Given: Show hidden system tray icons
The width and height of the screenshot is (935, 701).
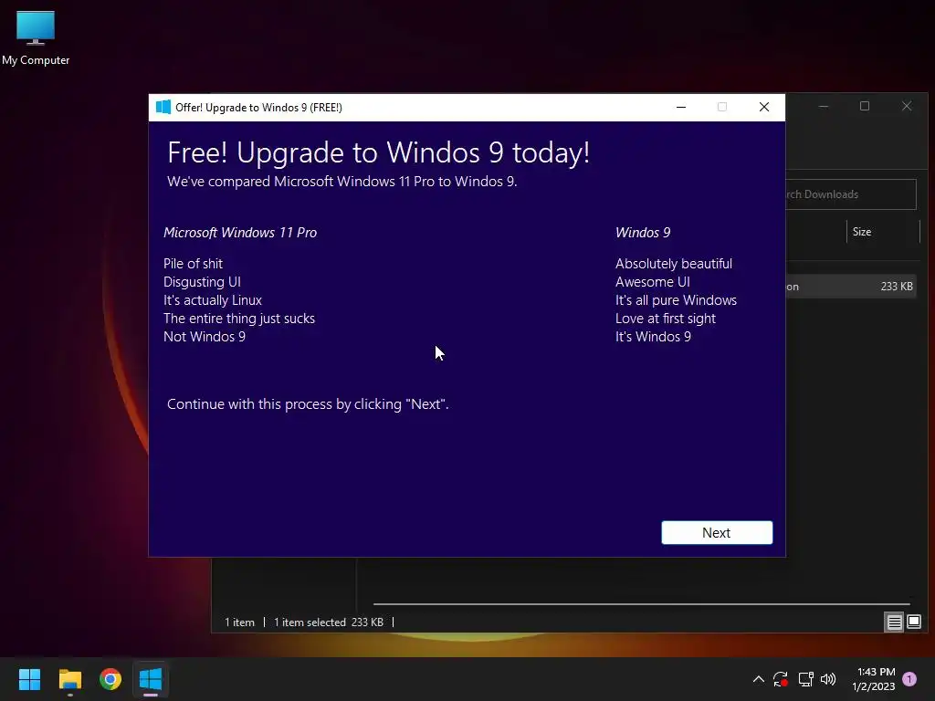Looking at the screenshot, I should 759,679.
